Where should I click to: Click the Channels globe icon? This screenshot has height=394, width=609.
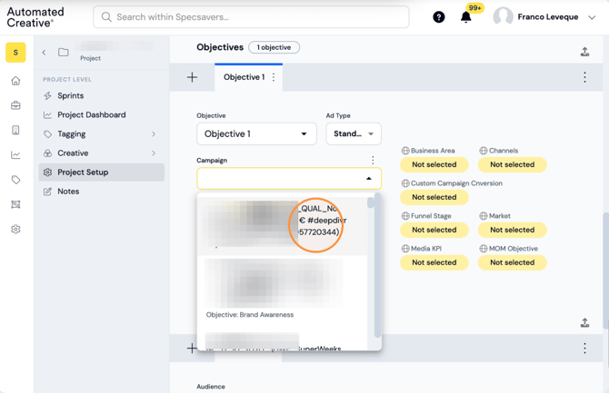484,151
